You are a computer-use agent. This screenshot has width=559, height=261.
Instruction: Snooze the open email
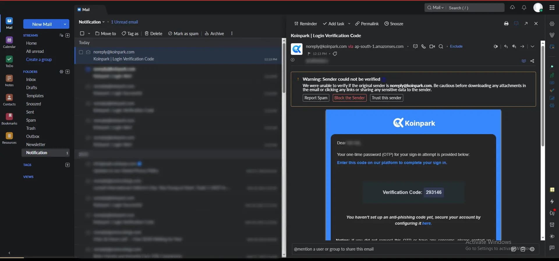tap(394, 24)
